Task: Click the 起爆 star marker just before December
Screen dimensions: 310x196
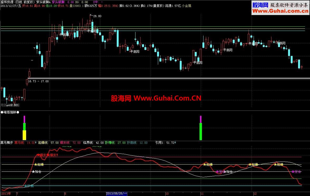Action: [253, 165]
